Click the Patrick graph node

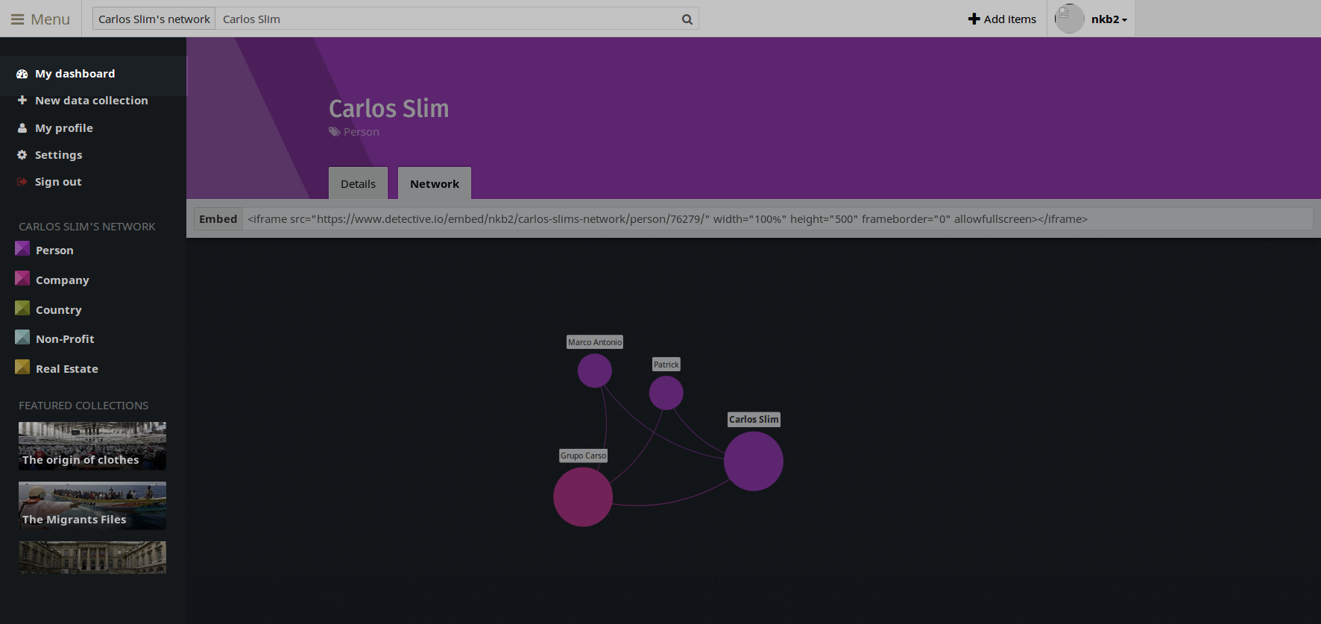[666, 393]
